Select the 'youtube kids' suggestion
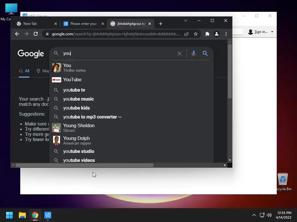 [x=131, y=108]
